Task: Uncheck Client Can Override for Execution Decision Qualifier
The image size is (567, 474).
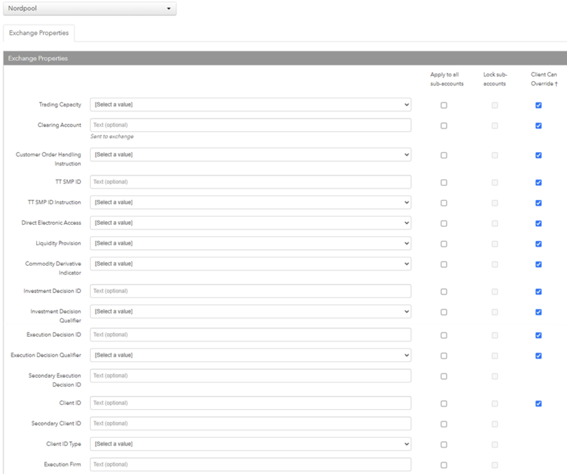Action: tap(539, 356)
